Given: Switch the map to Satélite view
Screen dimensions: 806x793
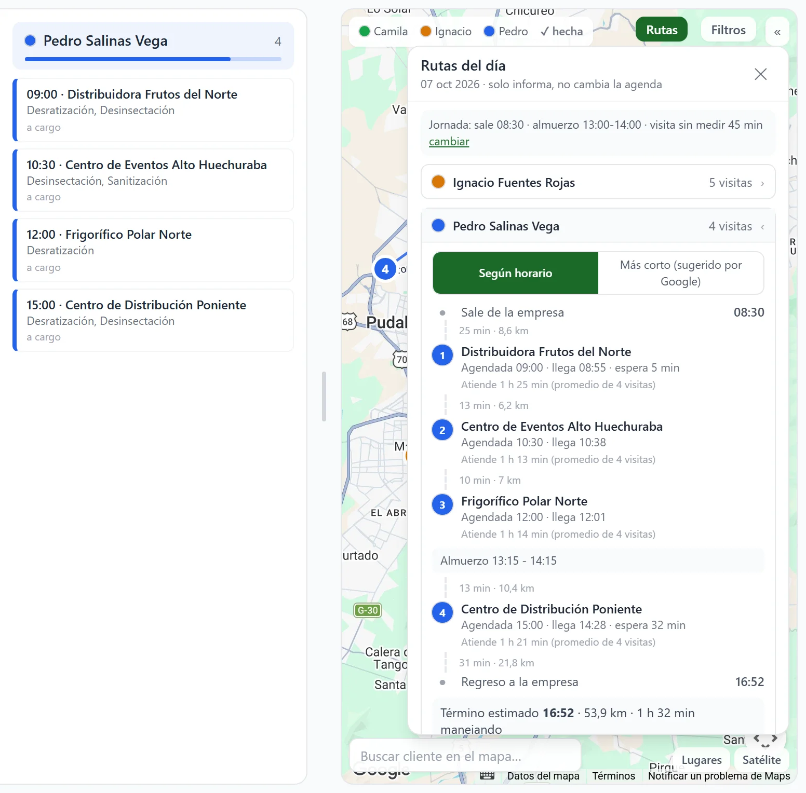Looking at the screenshot, I should (761, 760).
